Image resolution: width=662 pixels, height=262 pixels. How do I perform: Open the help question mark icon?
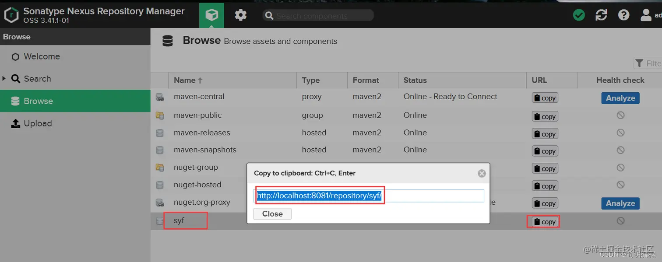(623, 15)
